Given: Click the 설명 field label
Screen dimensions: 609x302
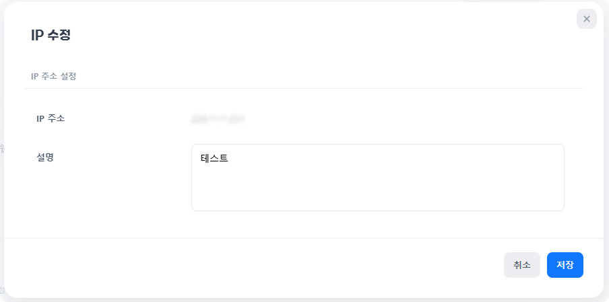Looking at the screenshot, I should click(45, 157).
